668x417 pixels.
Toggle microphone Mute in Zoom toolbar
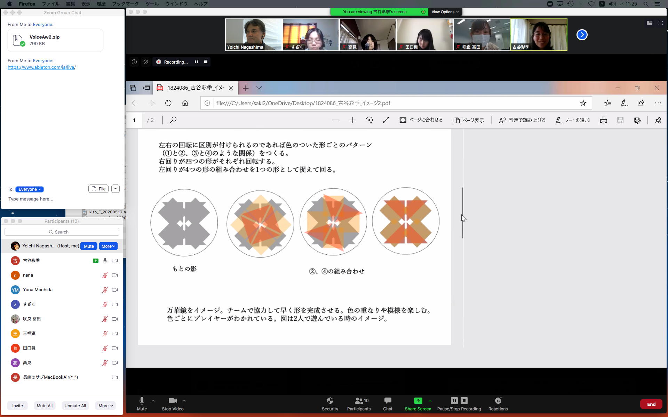point(142,401)
